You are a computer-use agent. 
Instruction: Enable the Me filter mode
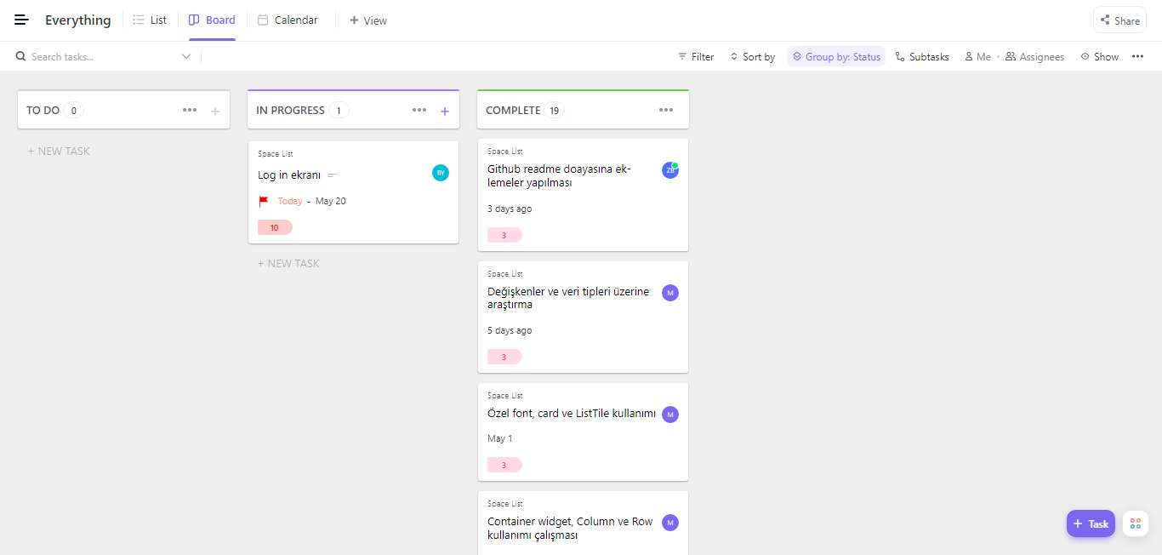click(x=977, y=56)
